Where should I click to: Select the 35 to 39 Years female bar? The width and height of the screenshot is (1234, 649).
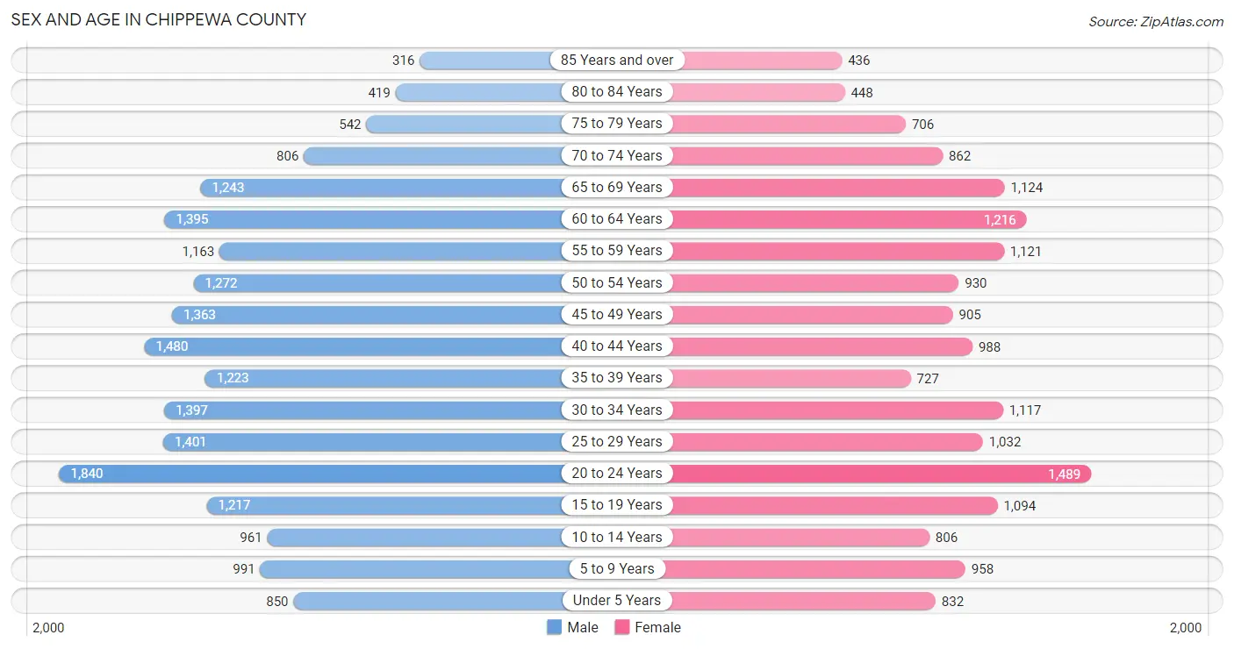791,378
